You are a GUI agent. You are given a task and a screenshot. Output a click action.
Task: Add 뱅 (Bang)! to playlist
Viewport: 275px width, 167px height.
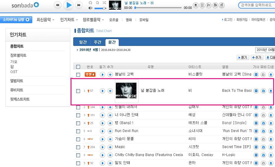(110, 123)
